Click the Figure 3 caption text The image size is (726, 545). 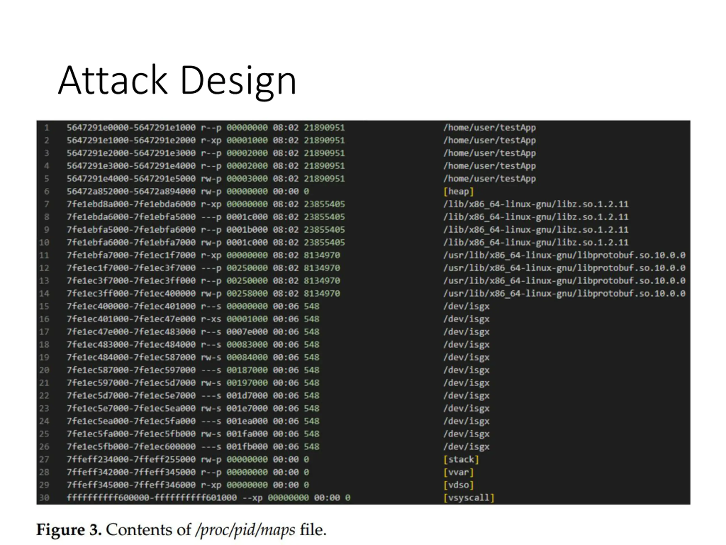tap(181, 530)
